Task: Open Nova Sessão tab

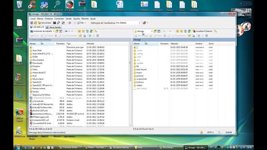Action: tap(53, 27)
